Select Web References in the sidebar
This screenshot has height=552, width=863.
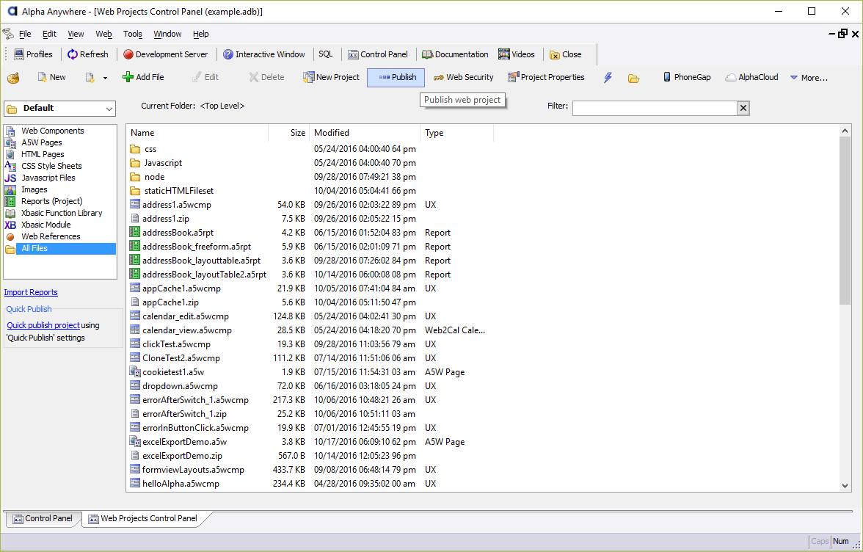pos(51,236)
